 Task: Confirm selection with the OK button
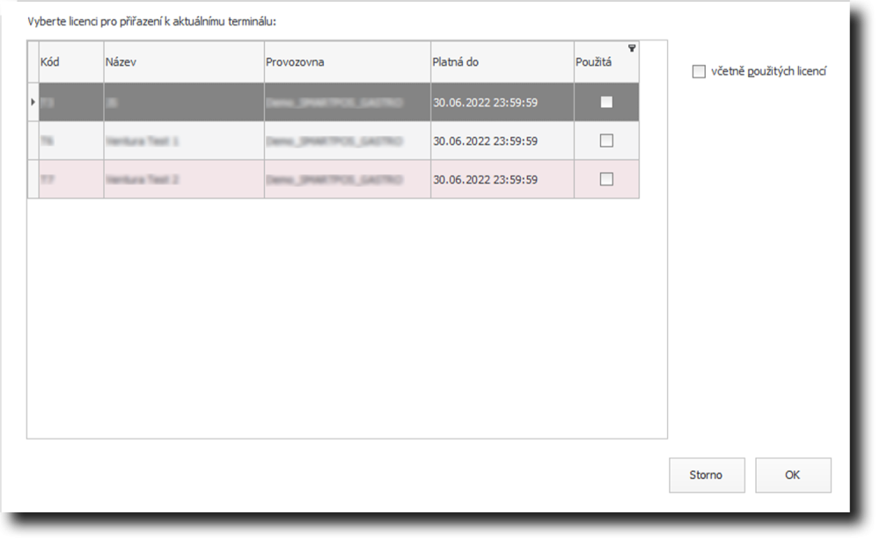(793, 475)
